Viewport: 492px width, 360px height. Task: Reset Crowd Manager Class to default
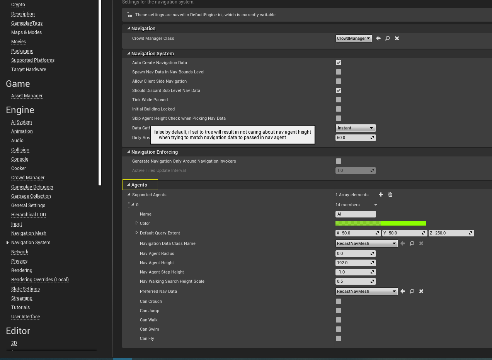click(378, 38)
